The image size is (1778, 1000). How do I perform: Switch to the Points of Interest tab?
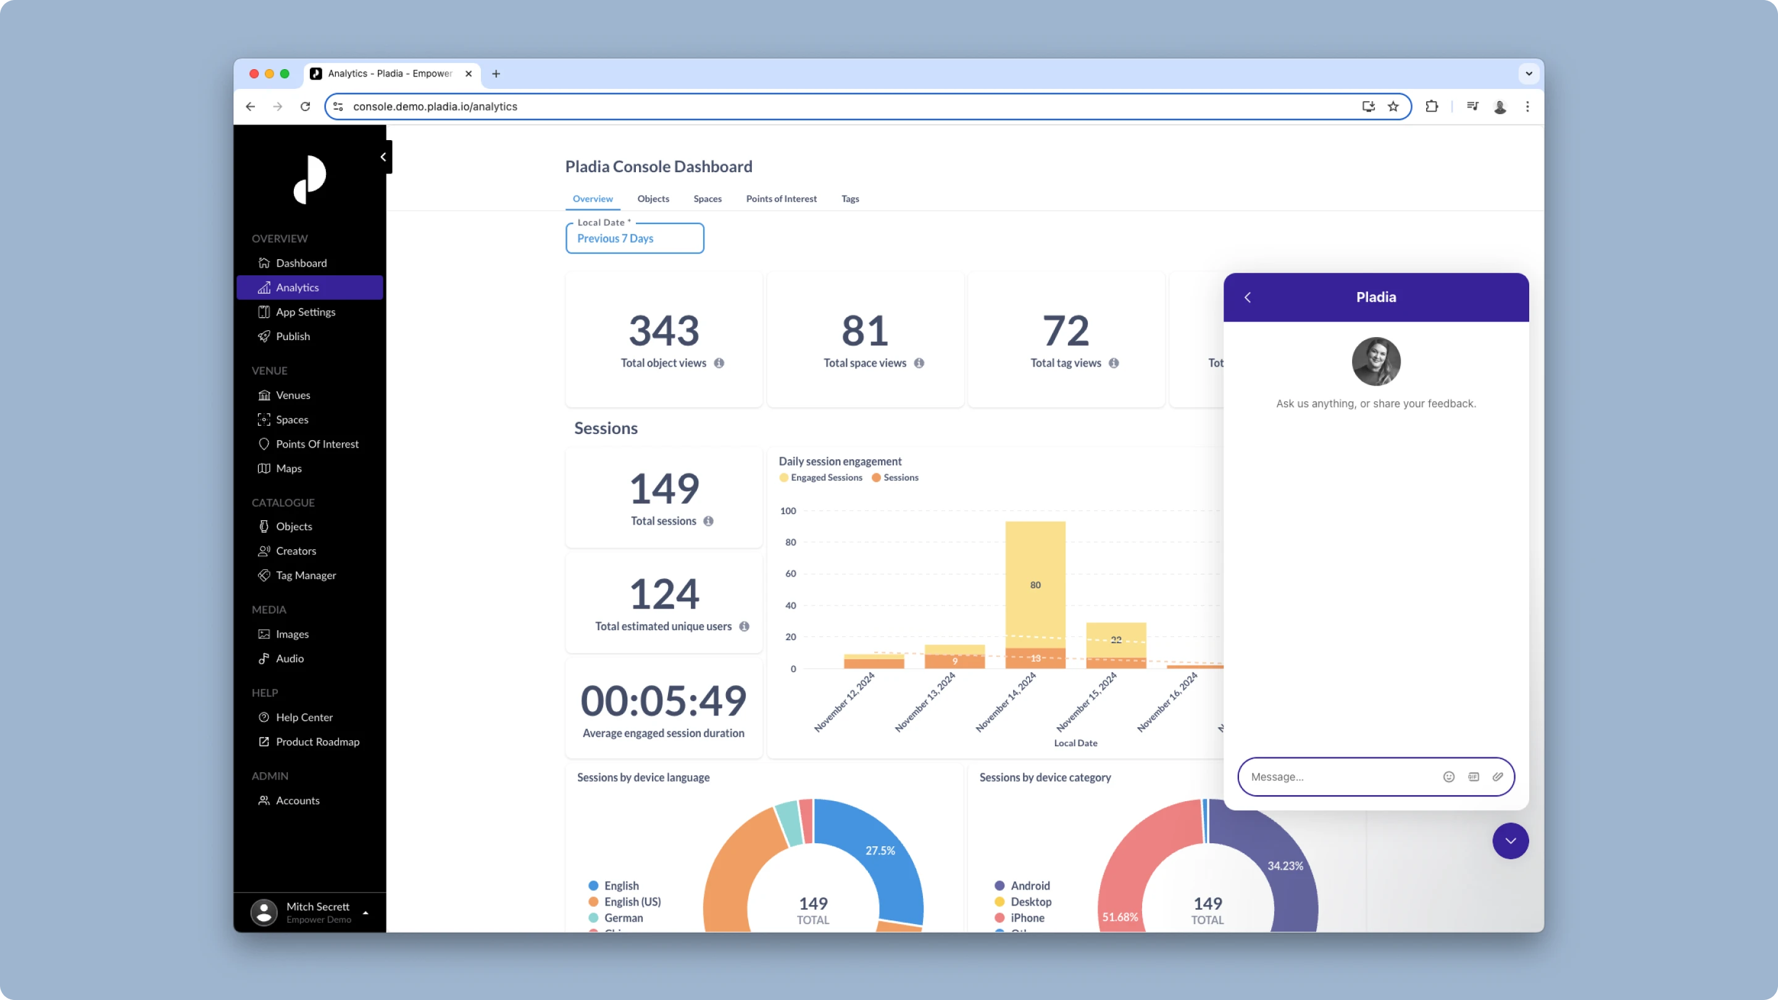click(x=782, y=199)
